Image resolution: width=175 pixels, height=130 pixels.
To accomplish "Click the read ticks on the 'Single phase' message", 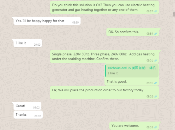I will click(155, 61).
